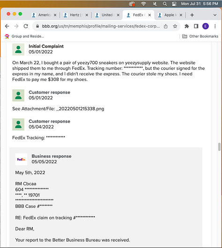222x248 pixels.
Task: Click the 'RM Cbcaa' name line
Action: coord(26,183)
